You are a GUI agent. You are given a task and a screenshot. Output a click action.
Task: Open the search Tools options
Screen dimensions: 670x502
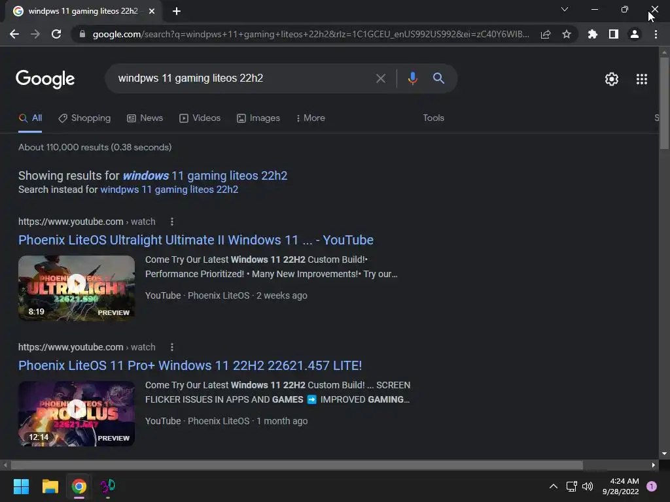click(433, 118)
